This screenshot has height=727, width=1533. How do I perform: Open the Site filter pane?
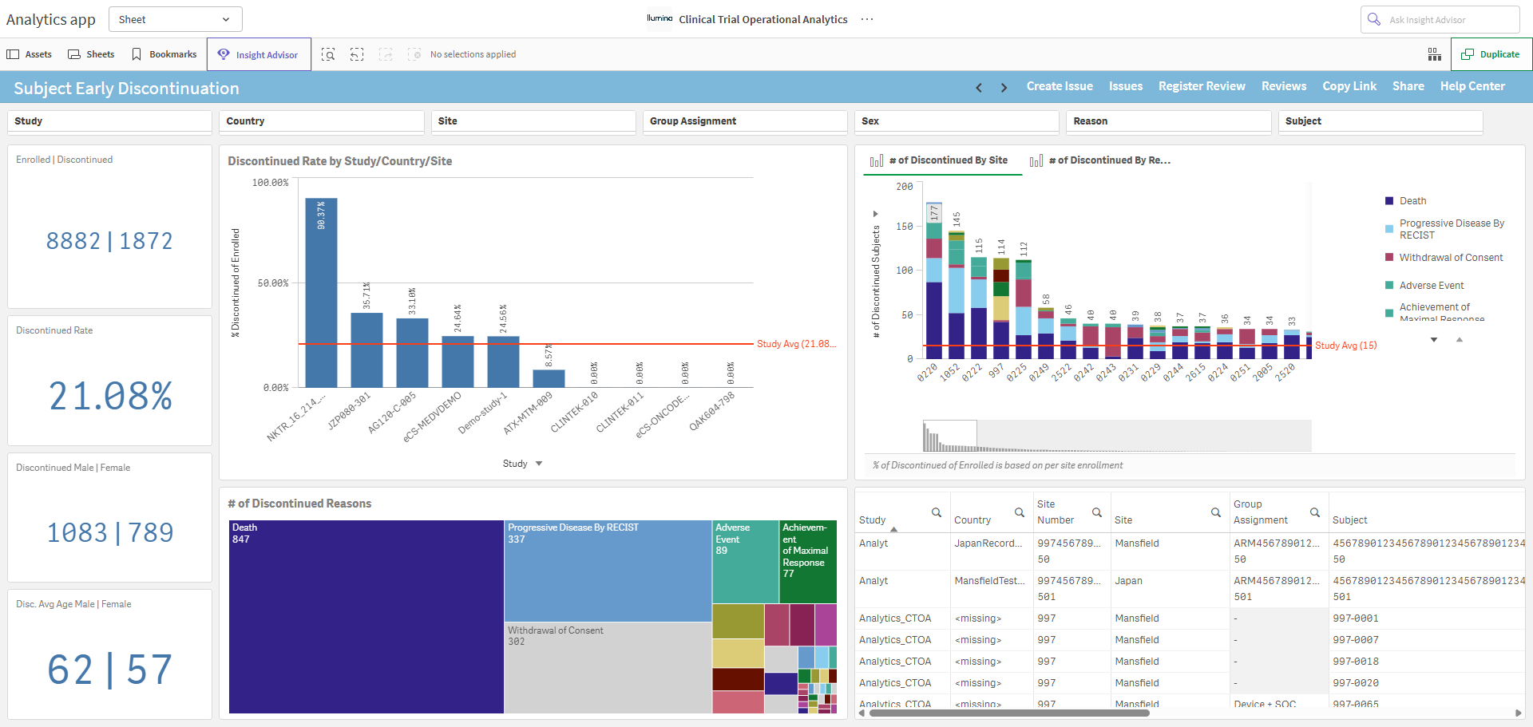[533, 121]
